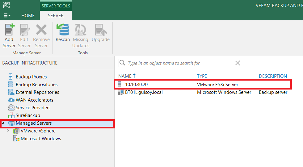
Task: Clear the search box with X
Action: (238, 63)
